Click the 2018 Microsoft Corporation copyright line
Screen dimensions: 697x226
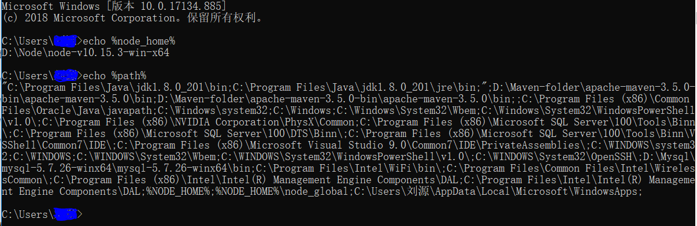click(133, 17)
